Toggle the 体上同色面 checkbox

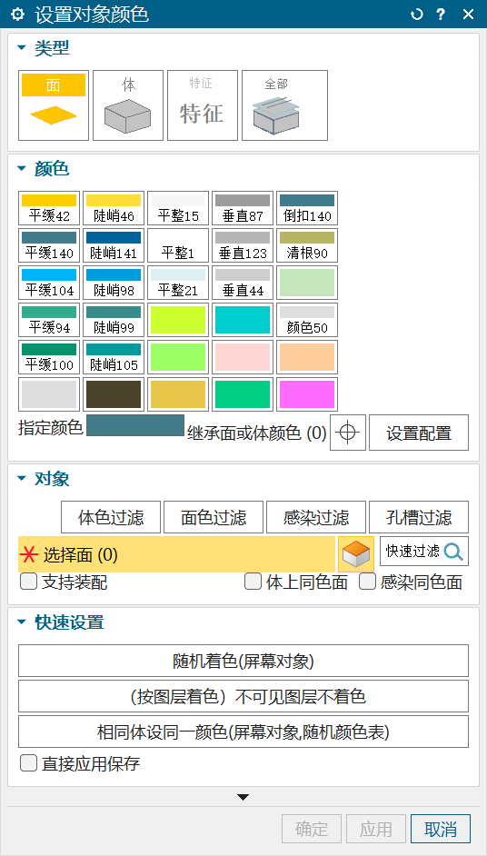click(x=253, y=582)
